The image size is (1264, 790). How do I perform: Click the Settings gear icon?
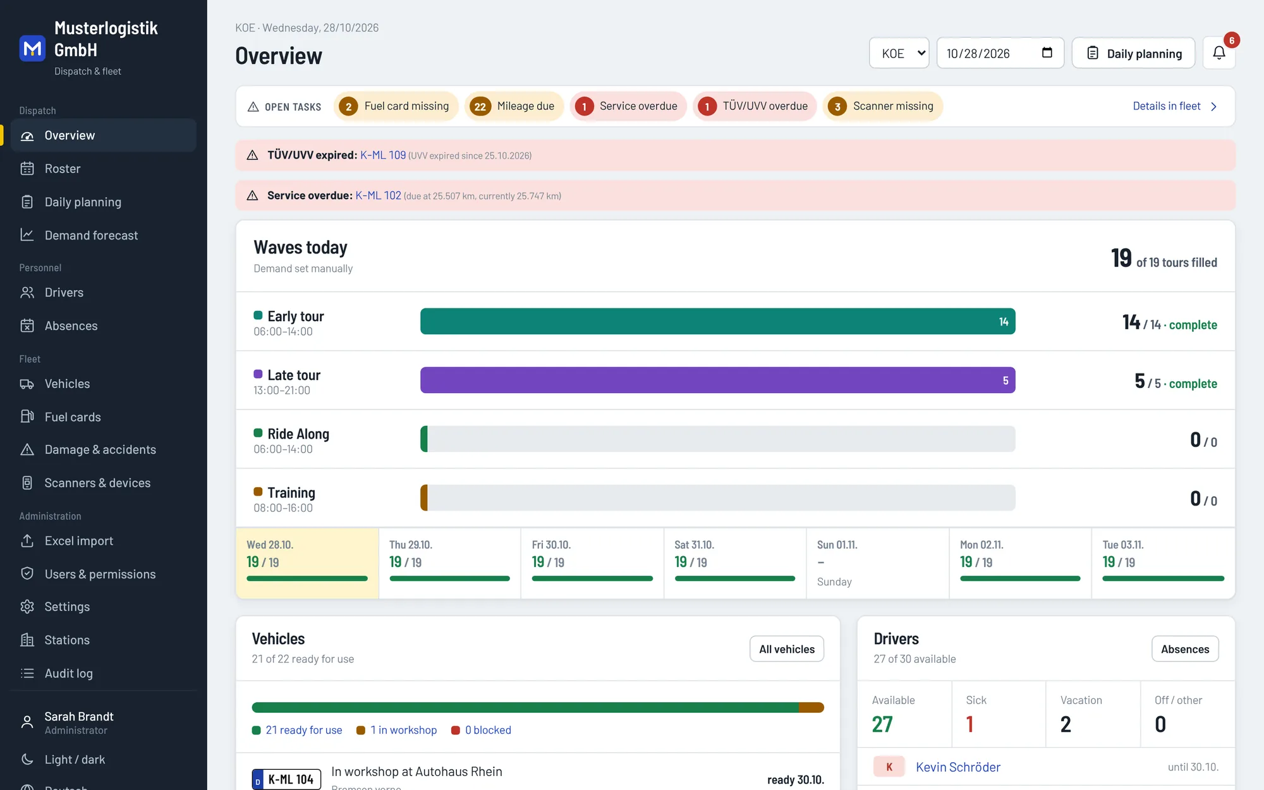tap(27, 607)
